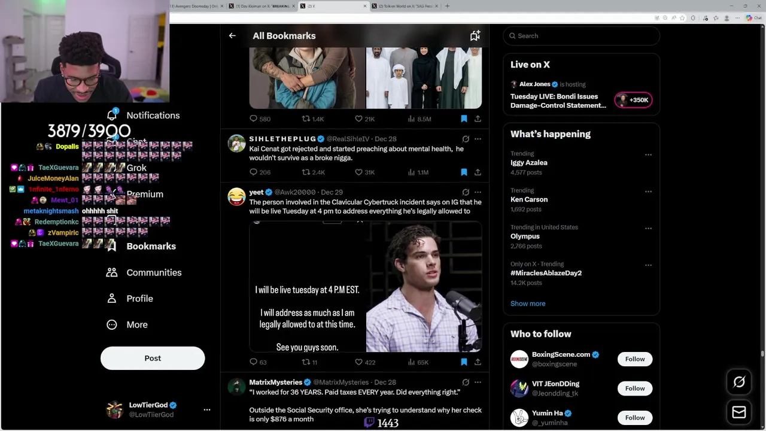Open more options on MatrixMysteries post
766x431 pixels.
click(478, 383)
